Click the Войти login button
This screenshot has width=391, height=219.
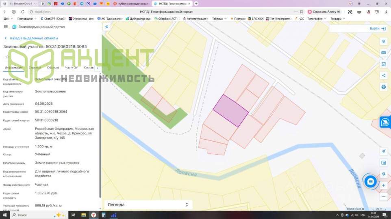378,29
